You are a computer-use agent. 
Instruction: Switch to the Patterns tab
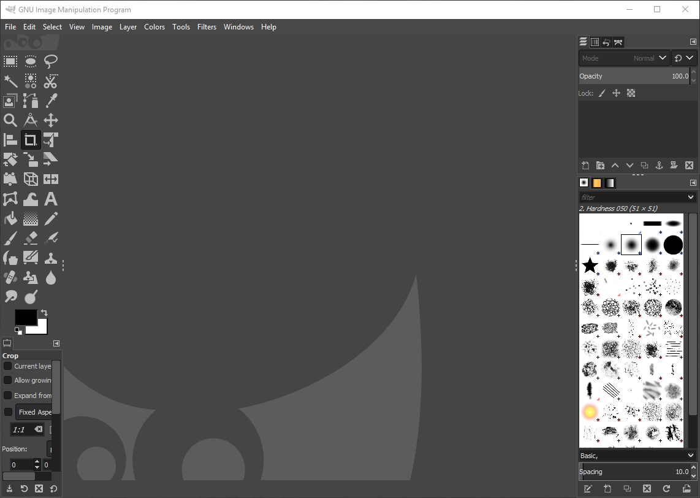[596, 183]
